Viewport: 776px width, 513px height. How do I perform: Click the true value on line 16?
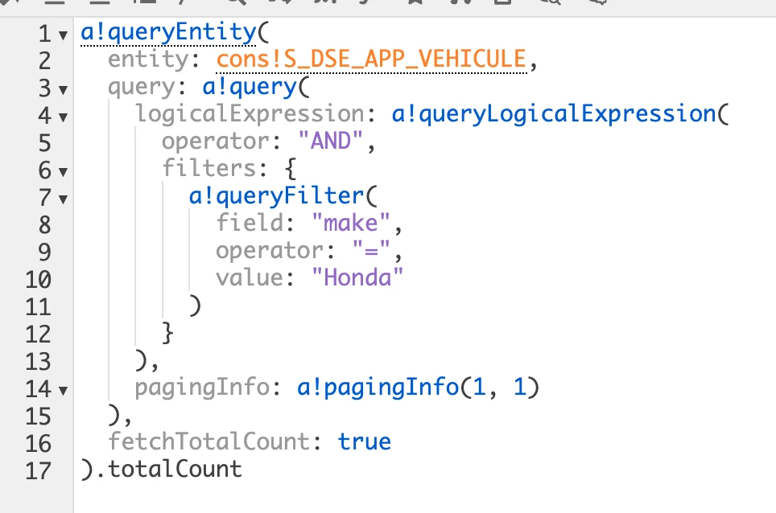pos(364,441)
